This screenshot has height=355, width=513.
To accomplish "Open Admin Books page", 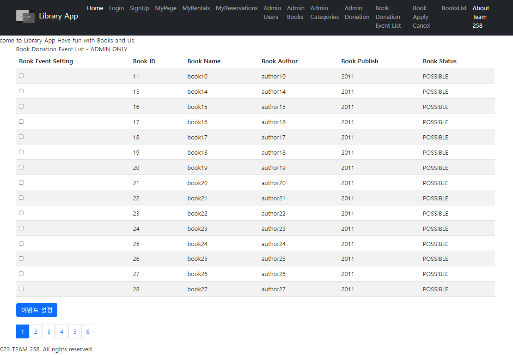I will click(296, 12).
